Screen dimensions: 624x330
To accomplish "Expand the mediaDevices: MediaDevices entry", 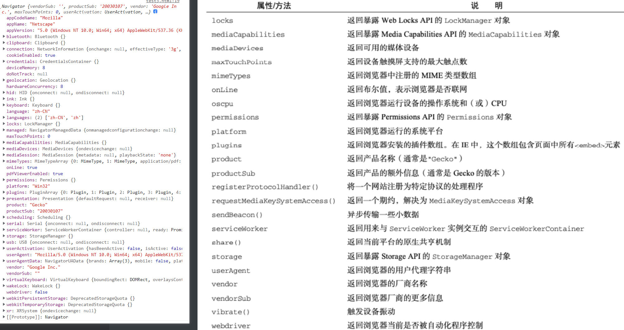I will coord(4,149).
